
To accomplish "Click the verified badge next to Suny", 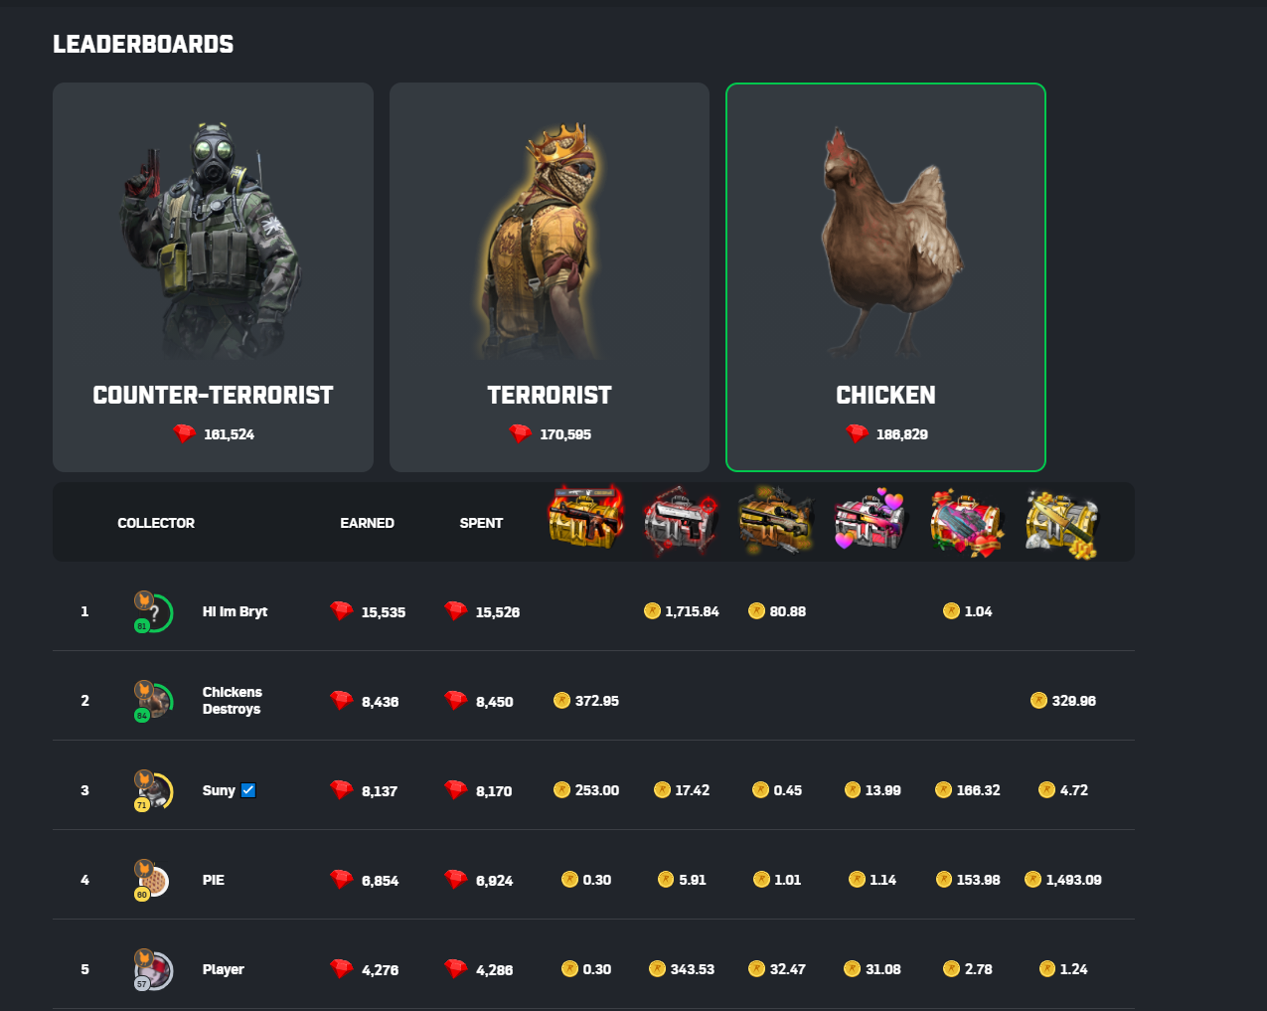I will 248,790.
